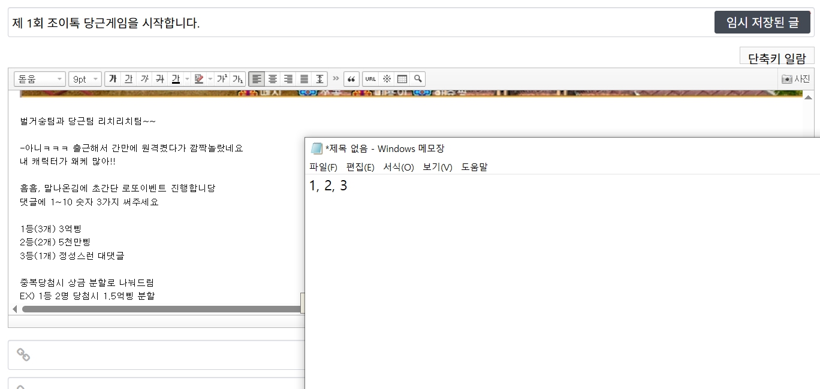Insert a blockquote
The image size is (820, 389).
(351, 79)
